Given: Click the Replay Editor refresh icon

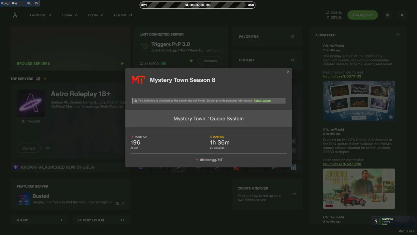Looking at the screenshot, I should 122,220.
